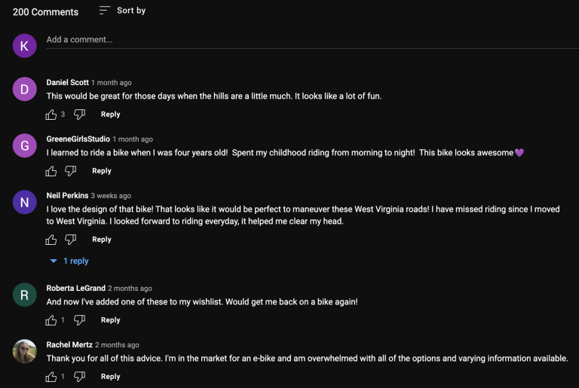Like GreeneGirlsStudio's comment
The height and width of the screenshot is (388, 579).
[x=51, y=171]
